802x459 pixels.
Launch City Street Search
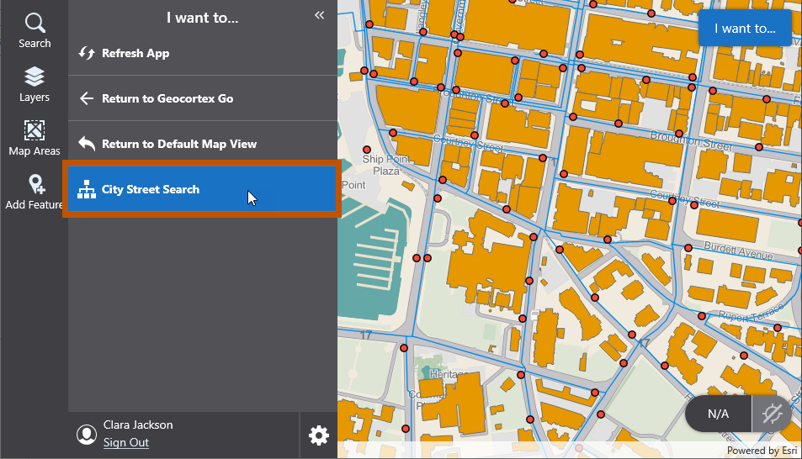[151, 189]
